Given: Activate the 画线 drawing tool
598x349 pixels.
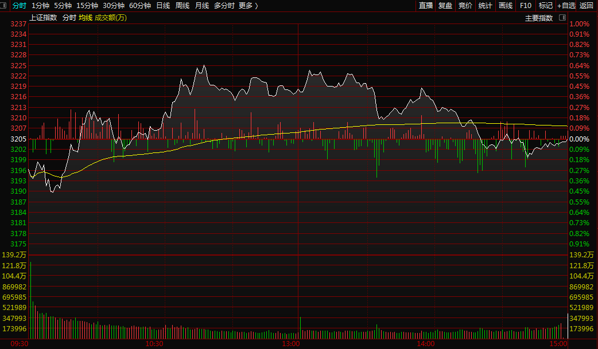Looking at the screenshot, I should pos(506,6).
